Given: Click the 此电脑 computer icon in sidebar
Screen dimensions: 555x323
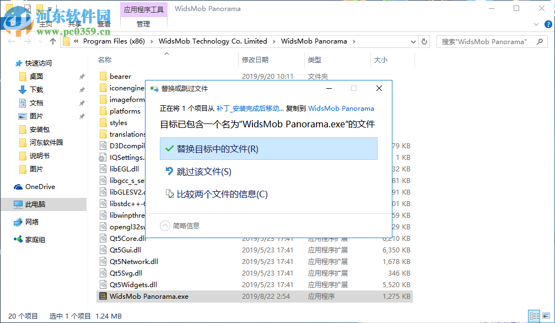Looking at the screenshot, I should (x=19, y=204).
